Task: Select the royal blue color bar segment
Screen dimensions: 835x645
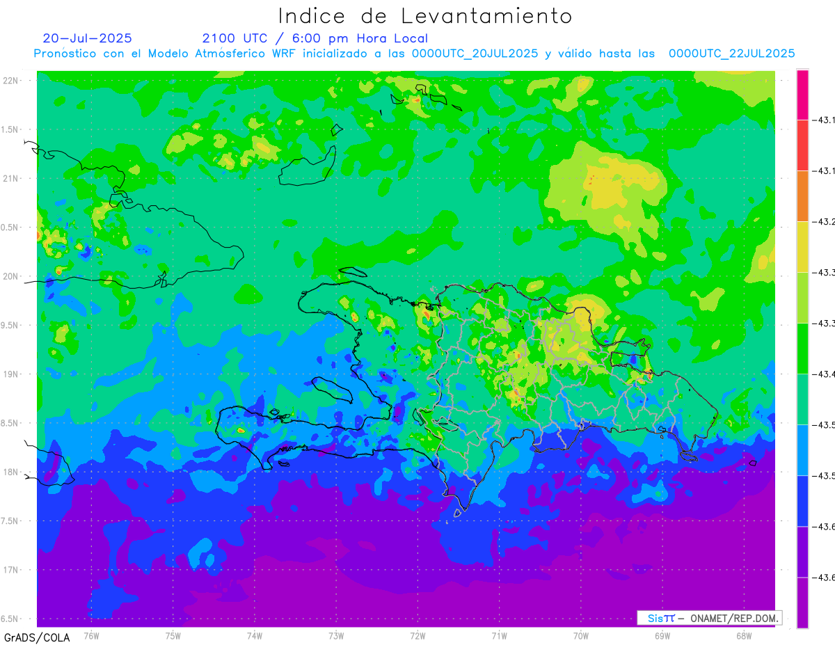Action: tap(802, 501)
